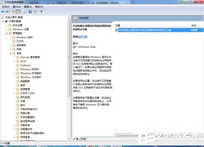Collapse the 计算机配置 node
Screen dimensions: 204x147
[3, 21]
